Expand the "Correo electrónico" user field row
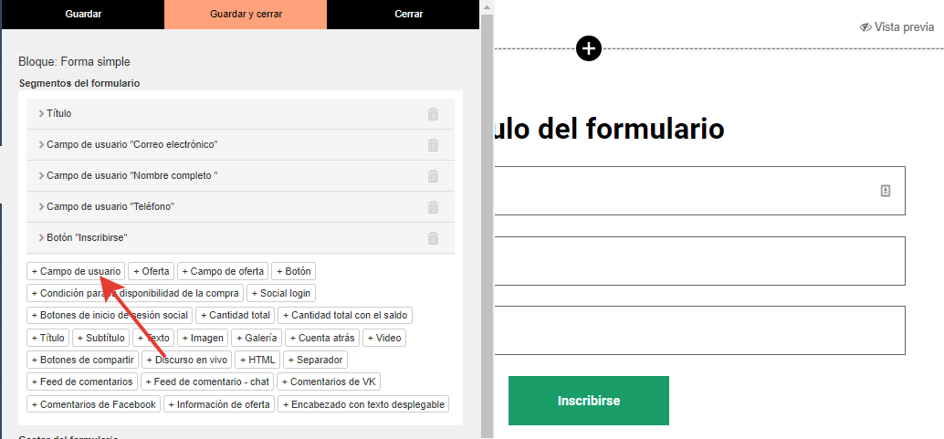The height and width of the screenshot is (439, 944). pyautogui.click(x=240, y=145)
